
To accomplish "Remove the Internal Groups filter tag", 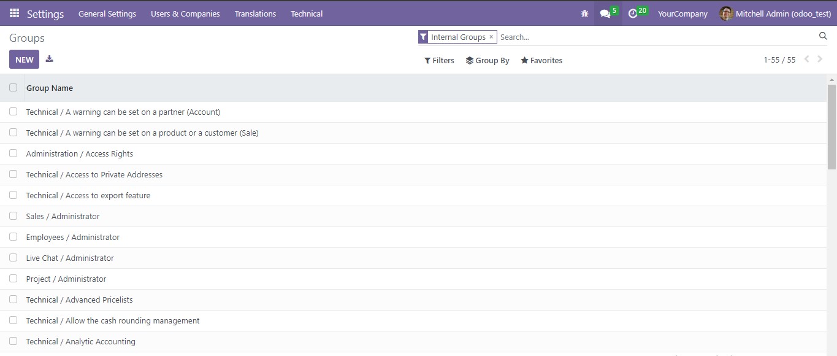I will [x=491, y=37].
